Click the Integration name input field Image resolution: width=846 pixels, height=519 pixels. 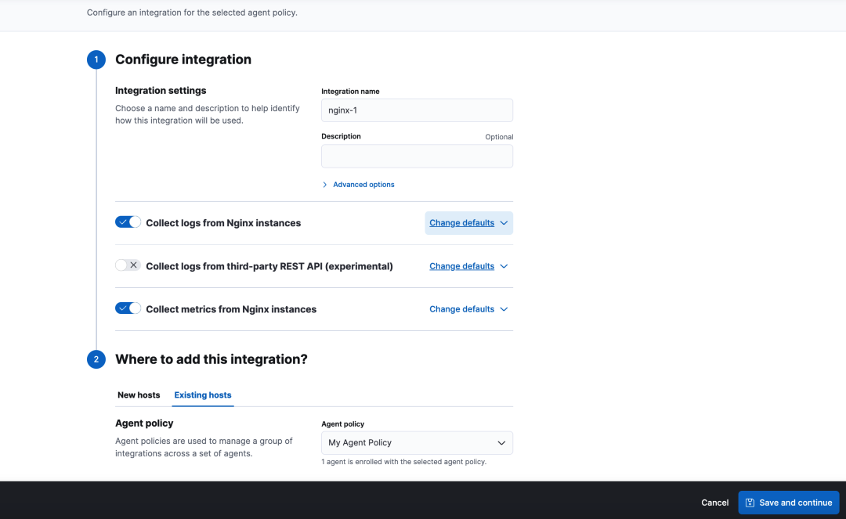click(x=417, y=110)
